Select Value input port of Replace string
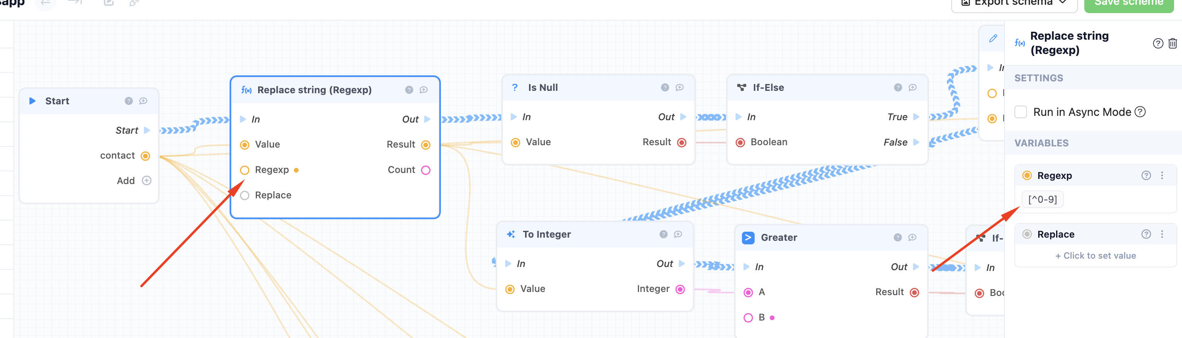The width and height of the screenshot is (1182, 338). (x=245, y=145)
